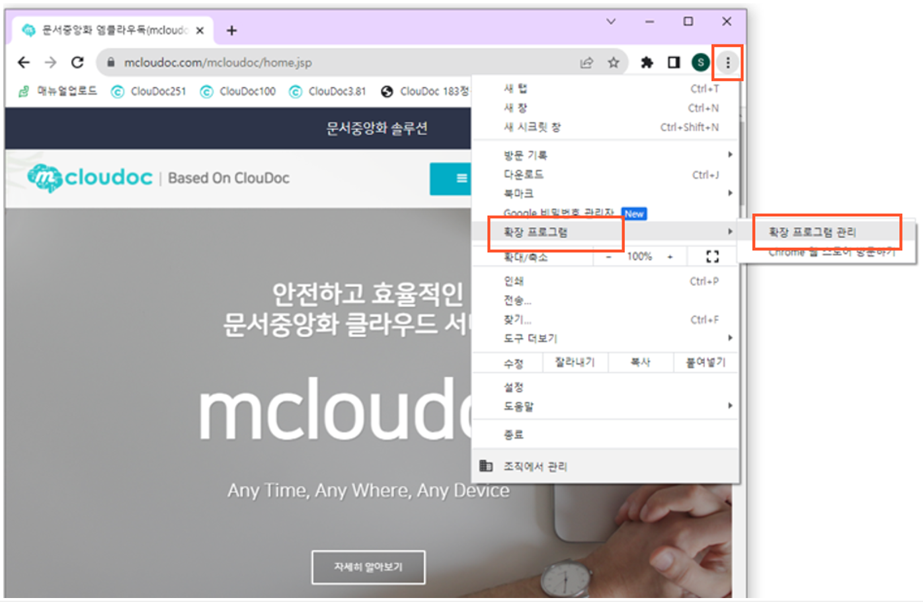Viewport: 923px width, 602px height.
Task: Expand the 방문 기록 submenu
Action: pyautogui.click(x=606, y=155)
